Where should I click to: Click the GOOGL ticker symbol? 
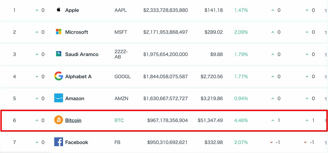click(x=123, y=76)
